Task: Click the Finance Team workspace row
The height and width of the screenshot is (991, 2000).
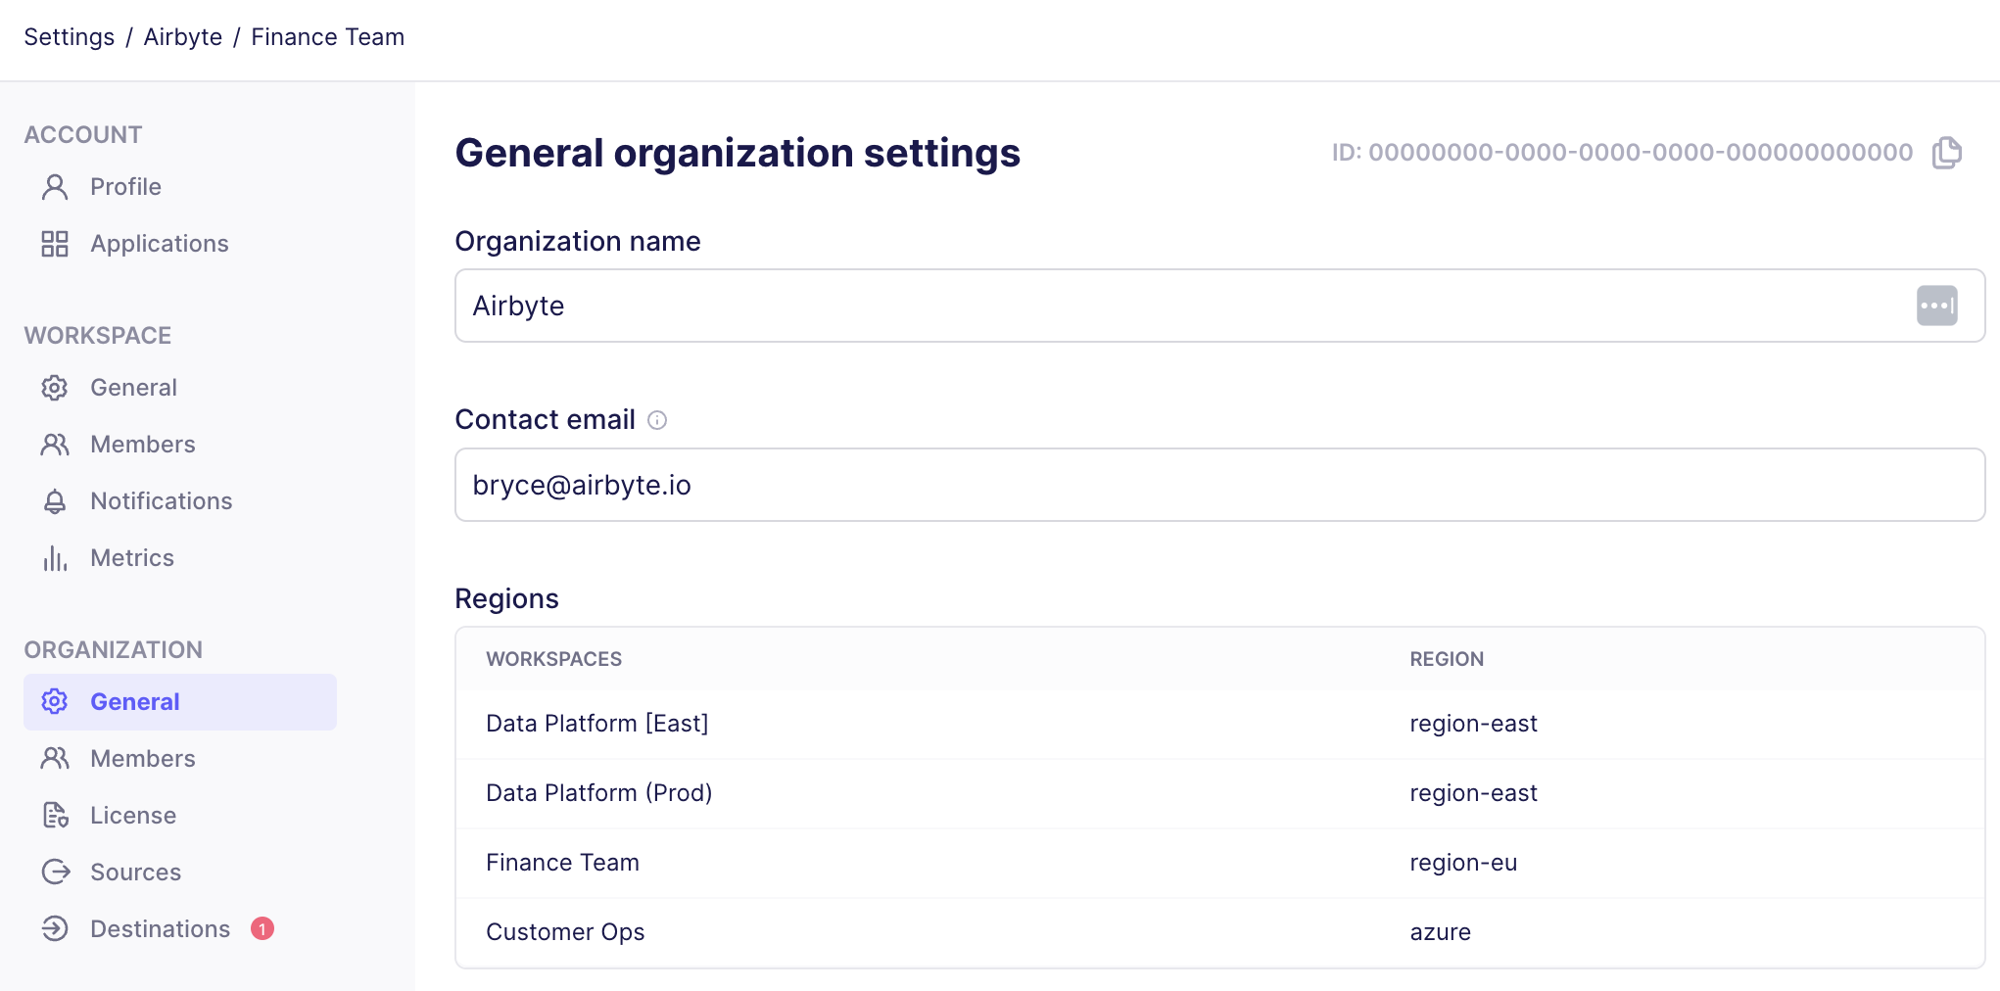Action: tap(562, 862)
